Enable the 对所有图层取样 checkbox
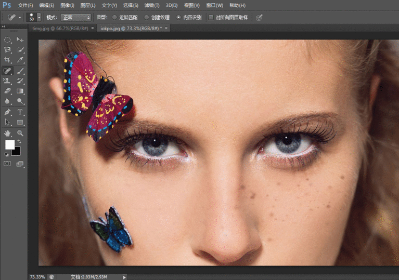Image resolution: width=399 pixels, height=280 pixels. 211,17
